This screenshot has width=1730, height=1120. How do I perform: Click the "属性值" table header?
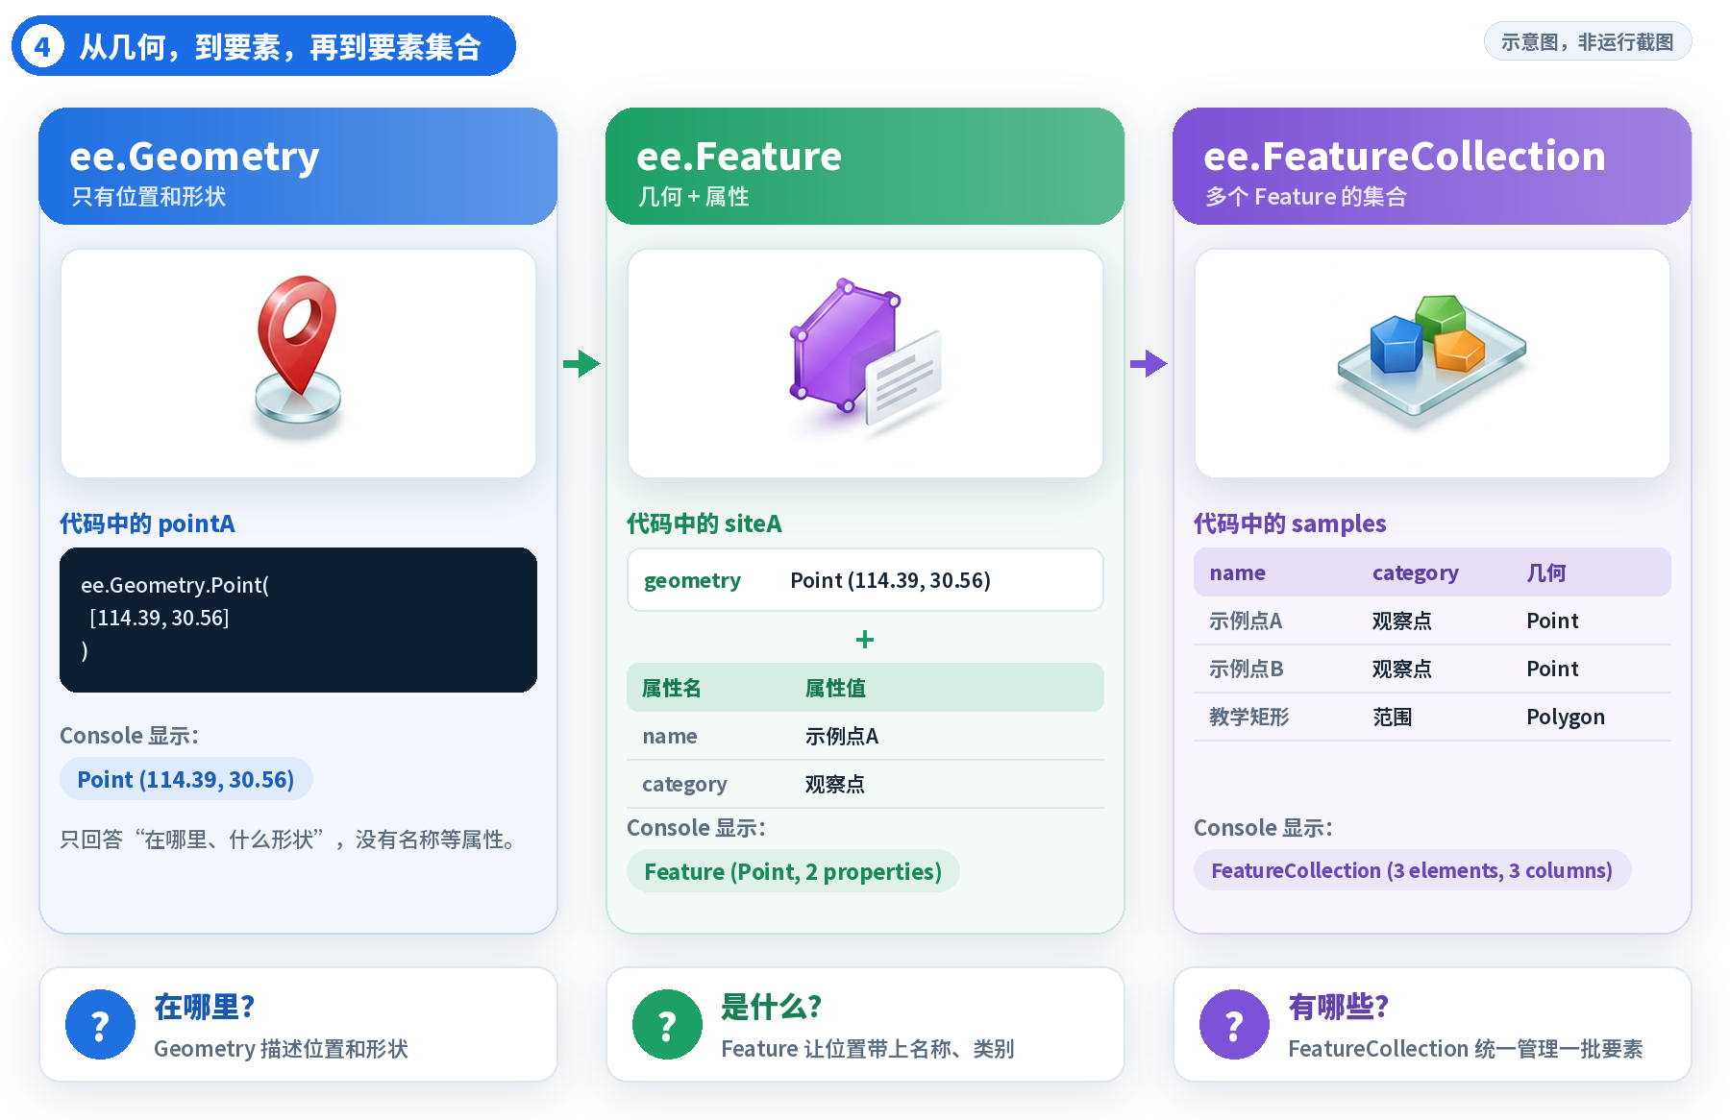835,688
